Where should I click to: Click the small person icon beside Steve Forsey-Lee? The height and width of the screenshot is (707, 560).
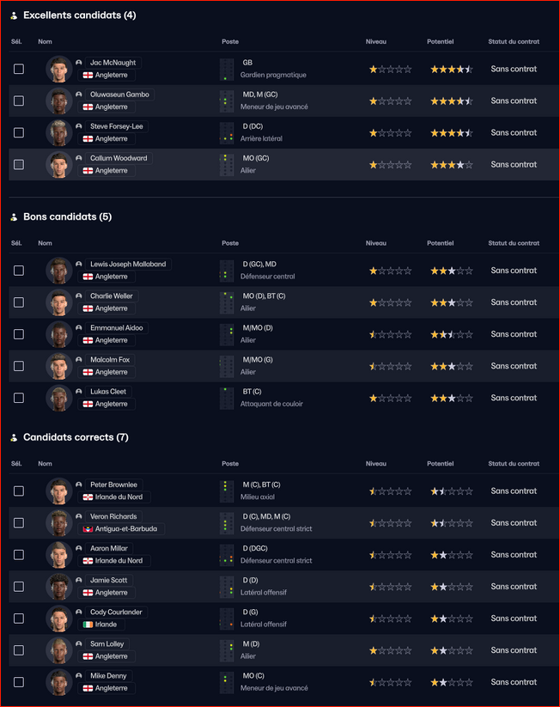click(79, 126)
